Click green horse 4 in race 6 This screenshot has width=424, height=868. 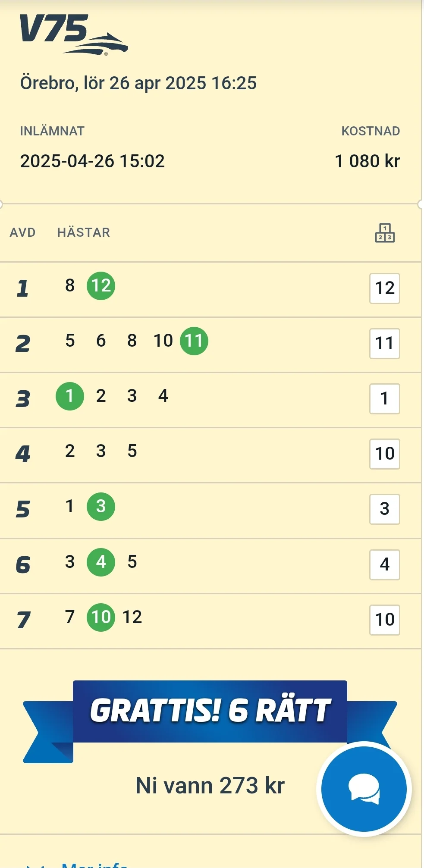(101, 562)
